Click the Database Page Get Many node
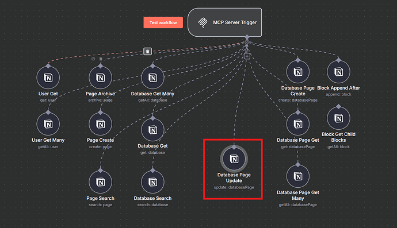The image size is (397, 228). [298, 176]
